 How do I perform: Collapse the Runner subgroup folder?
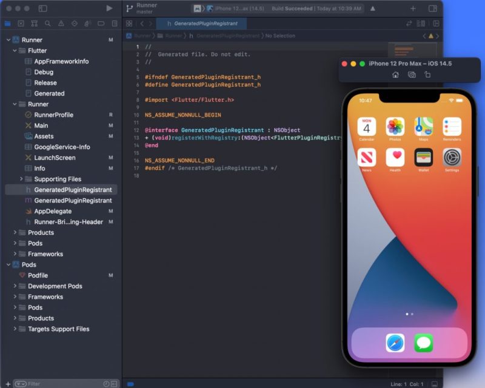pos(15,104)
